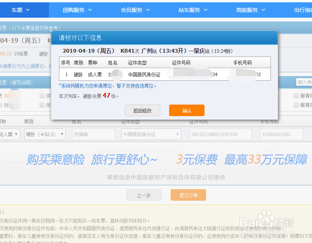Select passenger 谢清风 via checkbox
Viewport: 312px width, 243px height.
point(297,95)
